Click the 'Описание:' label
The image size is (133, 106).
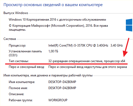tap(16, 94)
